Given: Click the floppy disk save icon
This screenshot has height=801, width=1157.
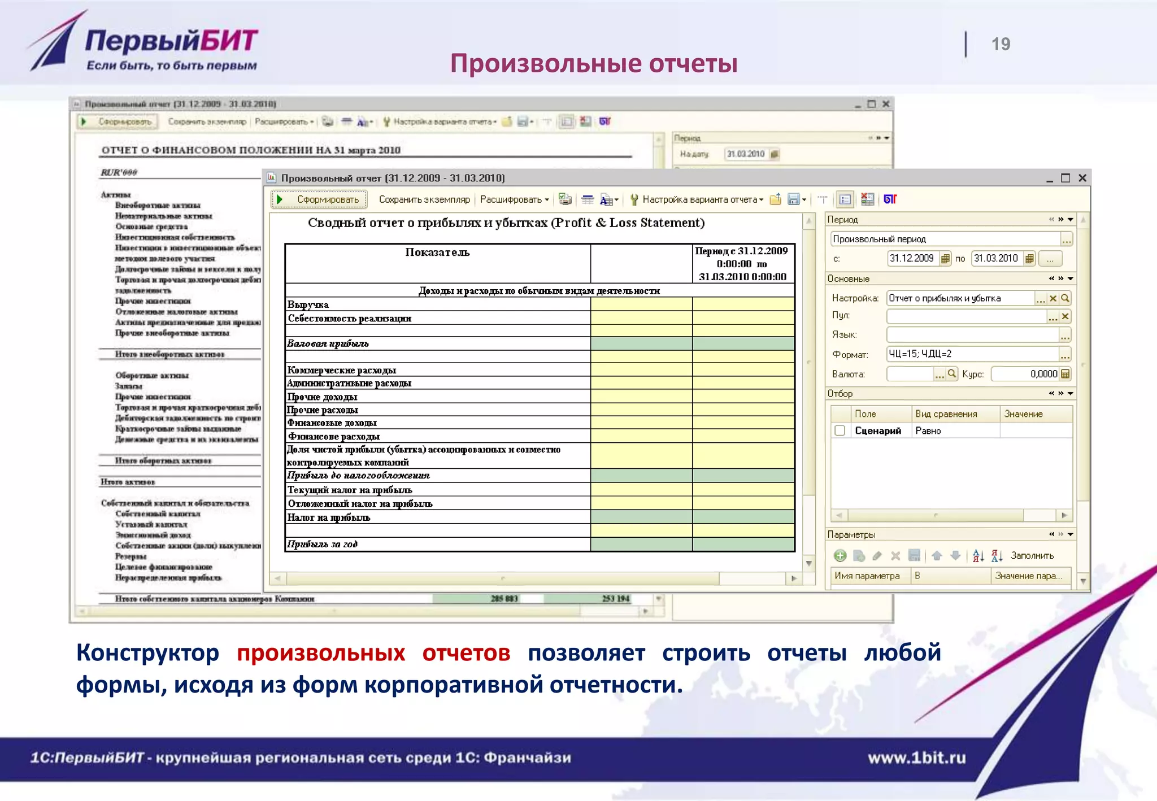Looking at the screenshot, I should 794,199.
